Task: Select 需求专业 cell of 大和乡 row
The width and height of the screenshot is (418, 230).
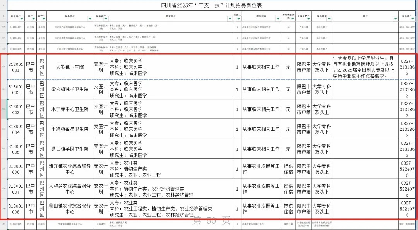Action: point(171,189)
